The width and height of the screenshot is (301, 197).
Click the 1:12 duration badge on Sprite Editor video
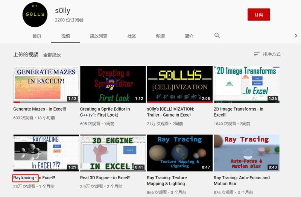139,98
